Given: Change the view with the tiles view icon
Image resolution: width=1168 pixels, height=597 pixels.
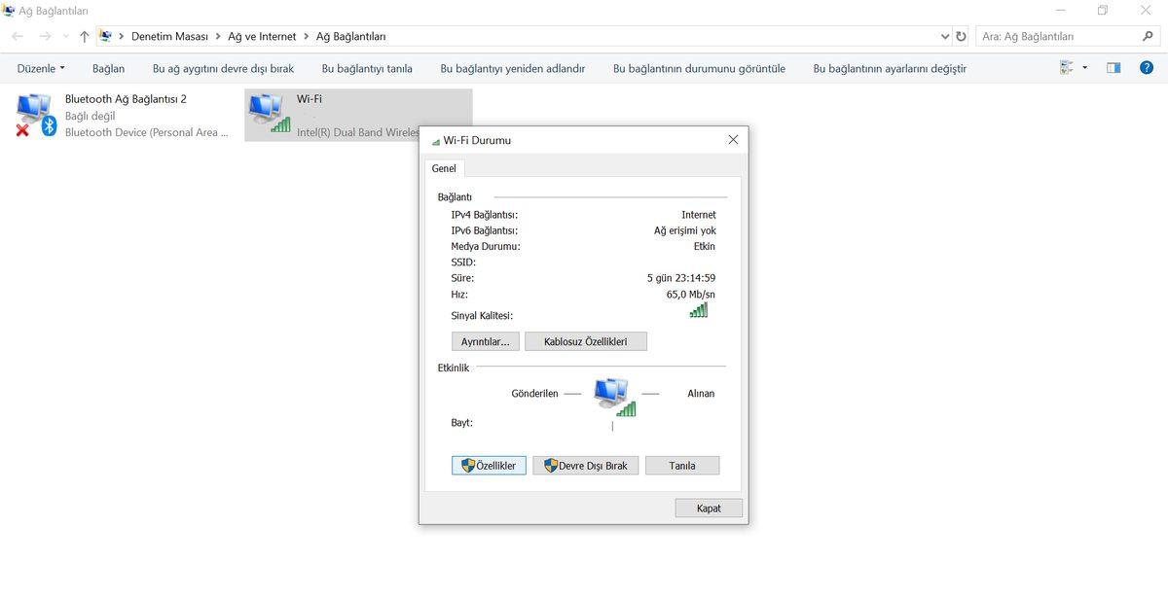Looking at the screenshot, I should tap(1068, 67).
